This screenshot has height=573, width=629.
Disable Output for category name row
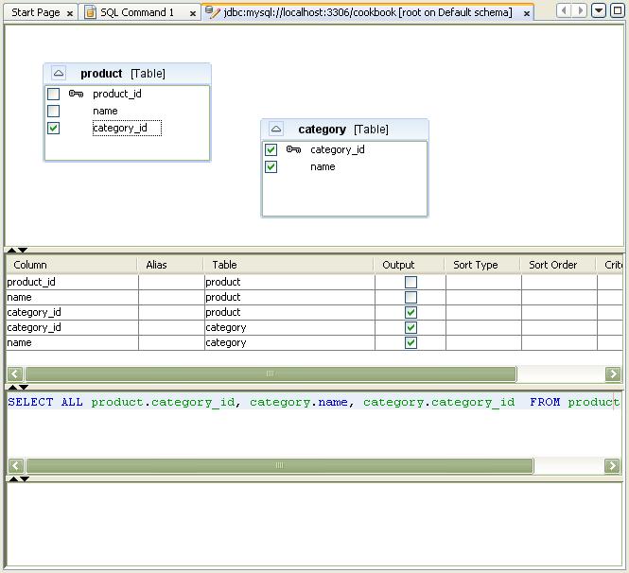click(411, 342)
